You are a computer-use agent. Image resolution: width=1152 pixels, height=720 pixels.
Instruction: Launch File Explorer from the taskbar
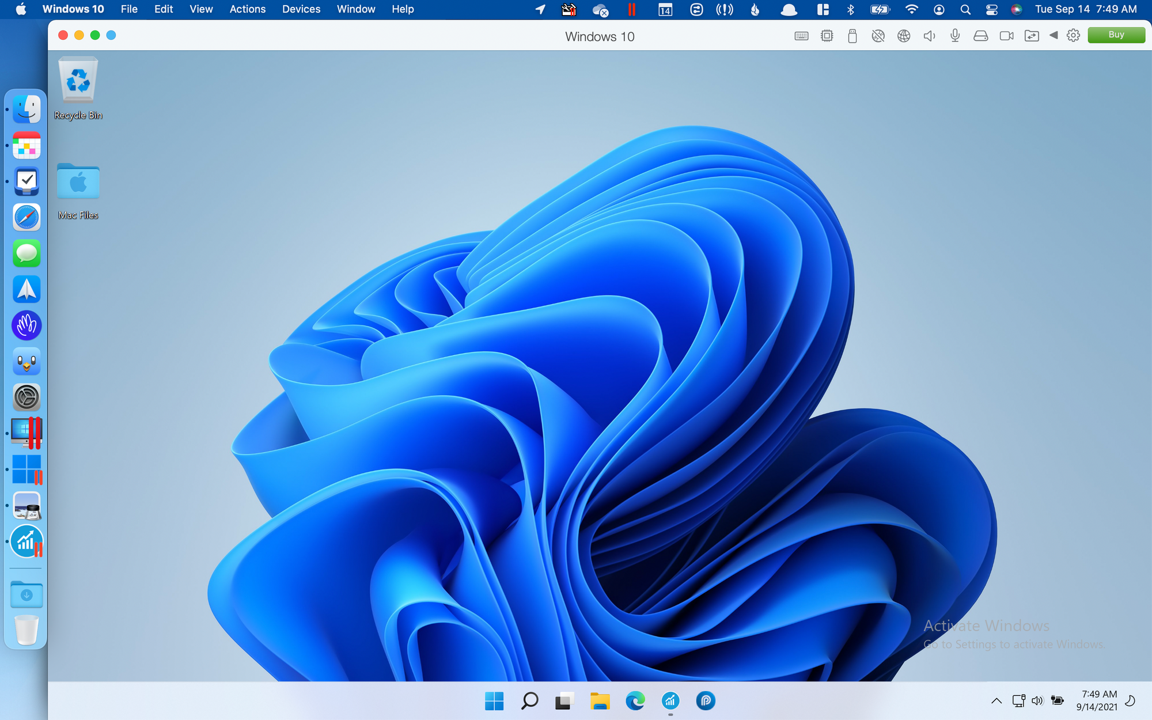coord(600,701)
